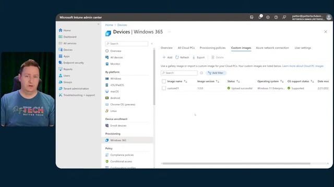Screen dimensions: 334x187
Task: Click the horizontal scrollbar under table
Action: tap(236, 164)
